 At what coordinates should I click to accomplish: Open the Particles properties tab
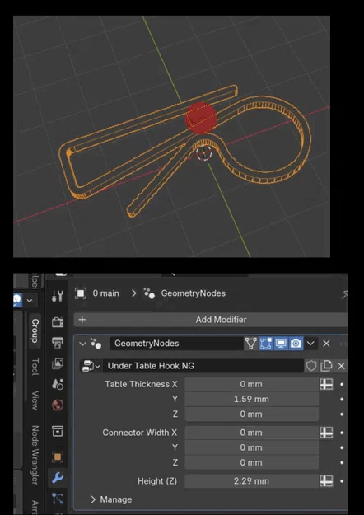(x=58, y=499)
